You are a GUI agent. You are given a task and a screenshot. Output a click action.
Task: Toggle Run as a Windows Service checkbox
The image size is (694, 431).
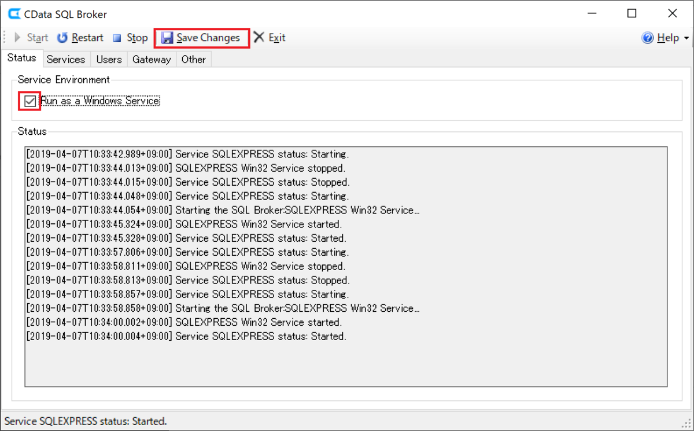point(30,101)
